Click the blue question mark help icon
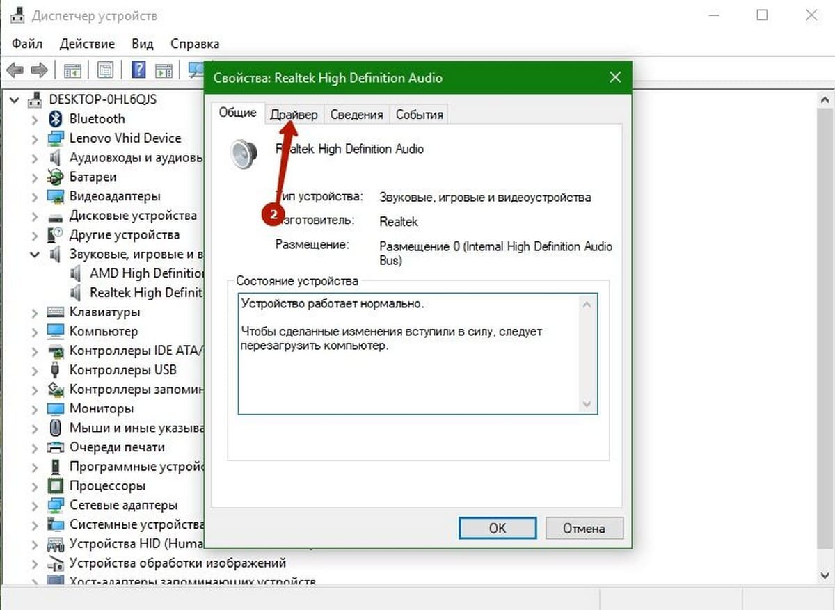This screenshot has width=835, height=610. click(139, 70)
